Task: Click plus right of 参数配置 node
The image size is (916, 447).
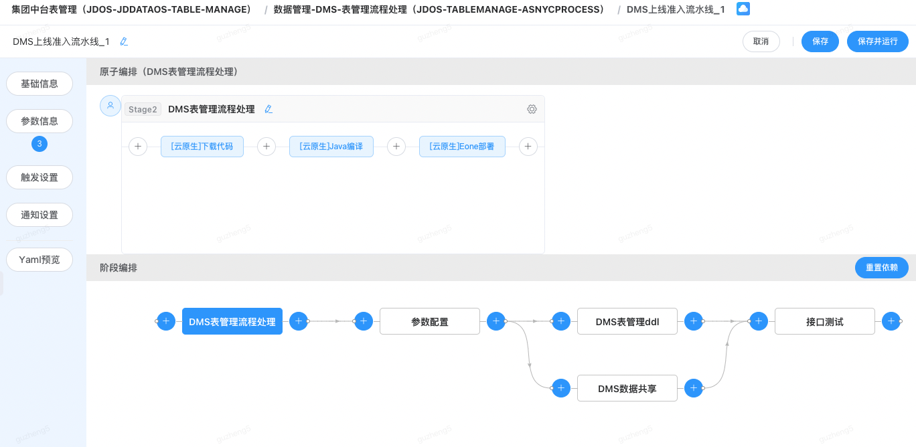Action: [496, 321]
